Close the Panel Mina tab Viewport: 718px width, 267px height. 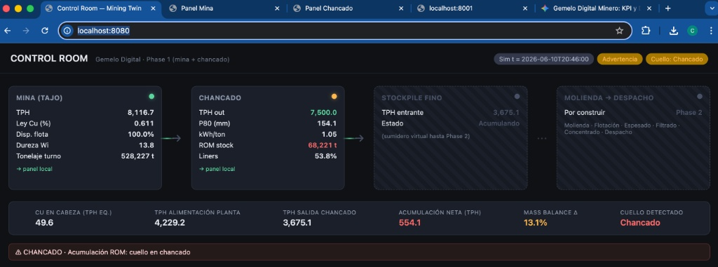[x=276, y=8]
